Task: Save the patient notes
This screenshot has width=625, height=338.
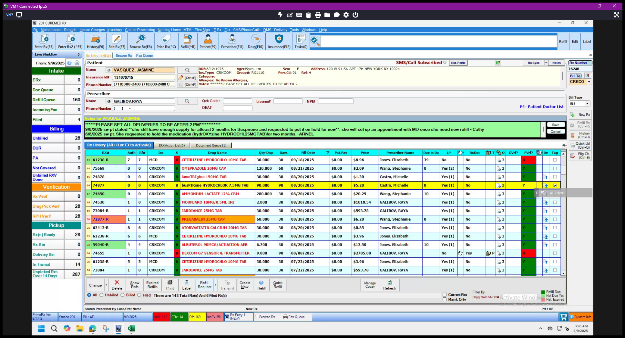Action: (x=556, y=125)
